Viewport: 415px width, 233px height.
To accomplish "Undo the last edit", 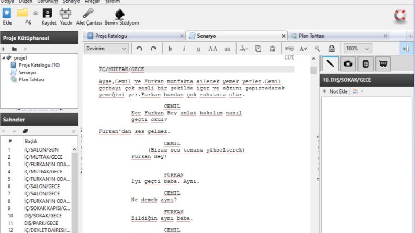I will (139, 49).
